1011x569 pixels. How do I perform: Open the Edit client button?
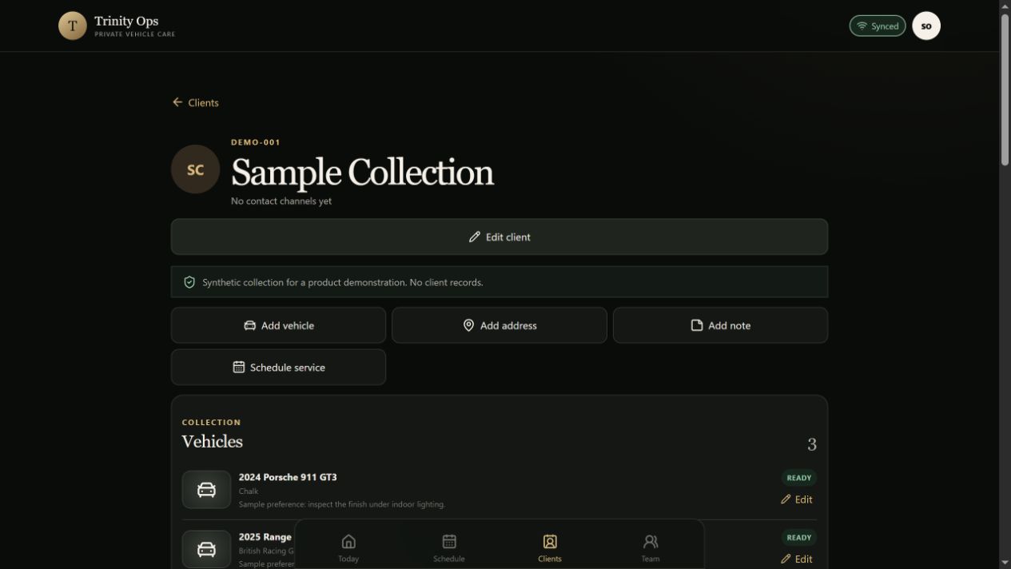pyautogui.click(x=500, y=237)
